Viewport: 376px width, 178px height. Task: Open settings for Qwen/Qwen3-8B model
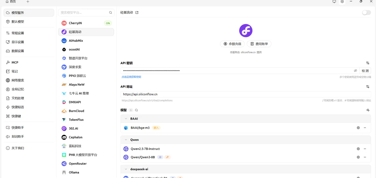tap(358, 157)
